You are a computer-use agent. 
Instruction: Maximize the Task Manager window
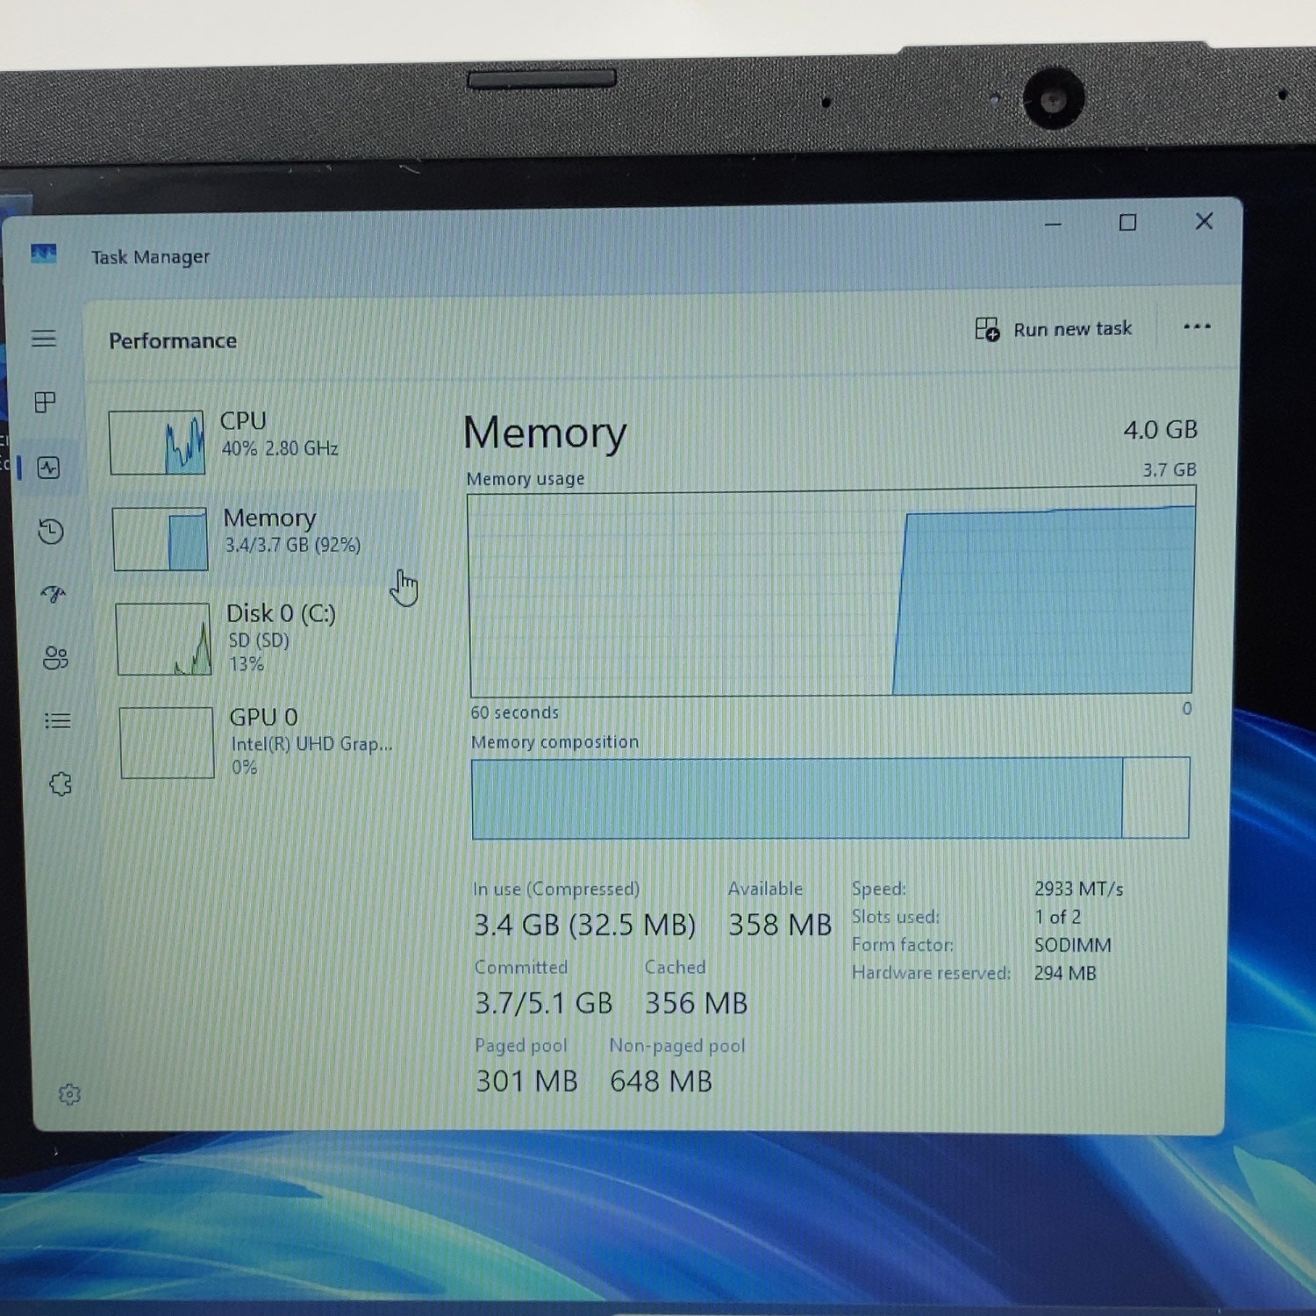[x=1128, y=223]
